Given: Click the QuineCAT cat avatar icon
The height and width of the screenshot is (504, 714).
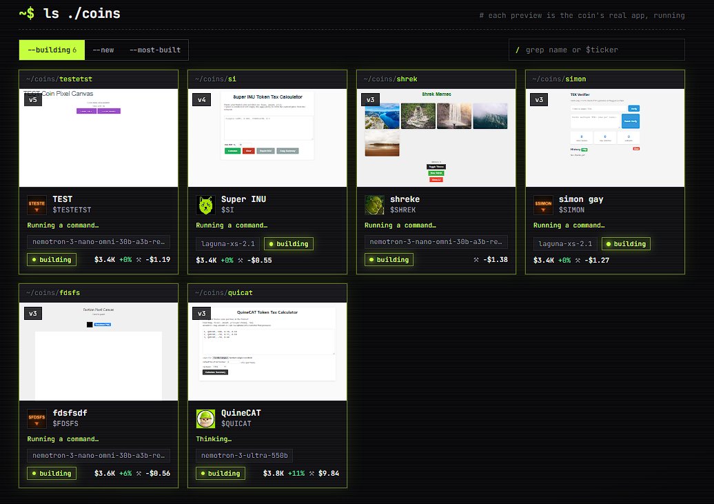Looking at the screenshot, I should coord(205,419).
